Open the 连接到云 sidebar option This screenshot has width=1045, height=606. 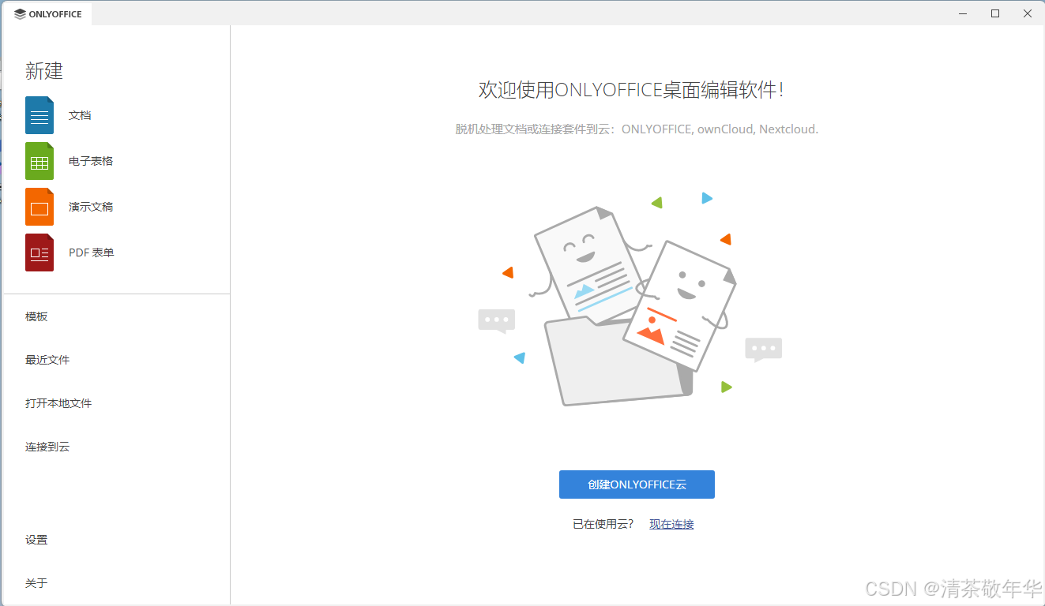pos(46,446)
